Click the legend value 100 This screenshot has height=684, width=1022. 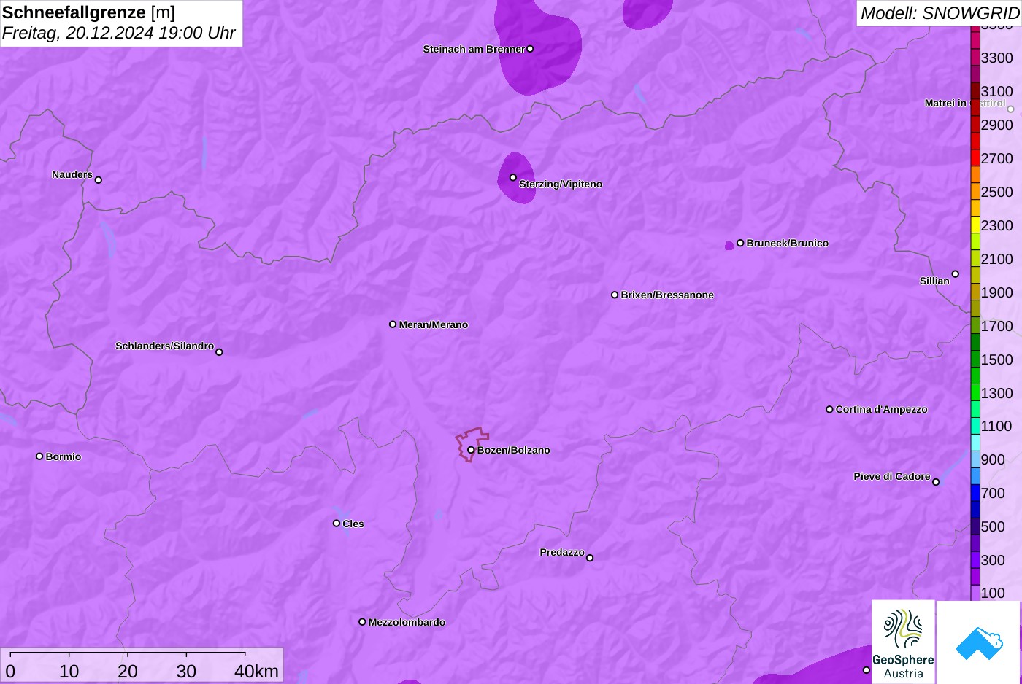click(x=994, y=593)
